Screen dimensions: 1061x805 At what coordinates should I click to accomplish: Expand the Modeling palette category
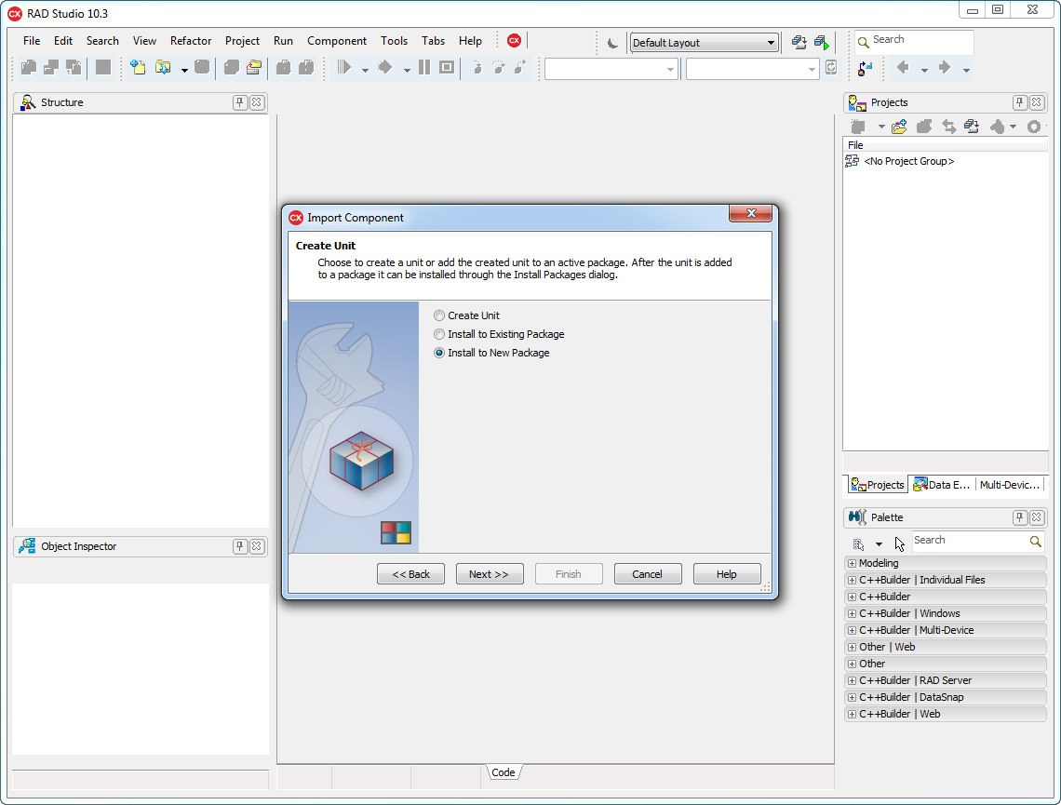[x=852, y=563]
